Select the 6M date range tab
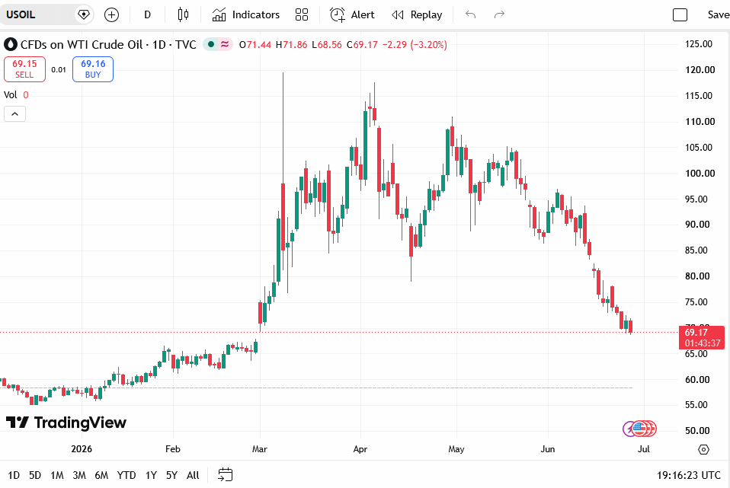The width and height of the screenshot is (730, 488). point(101,475)
